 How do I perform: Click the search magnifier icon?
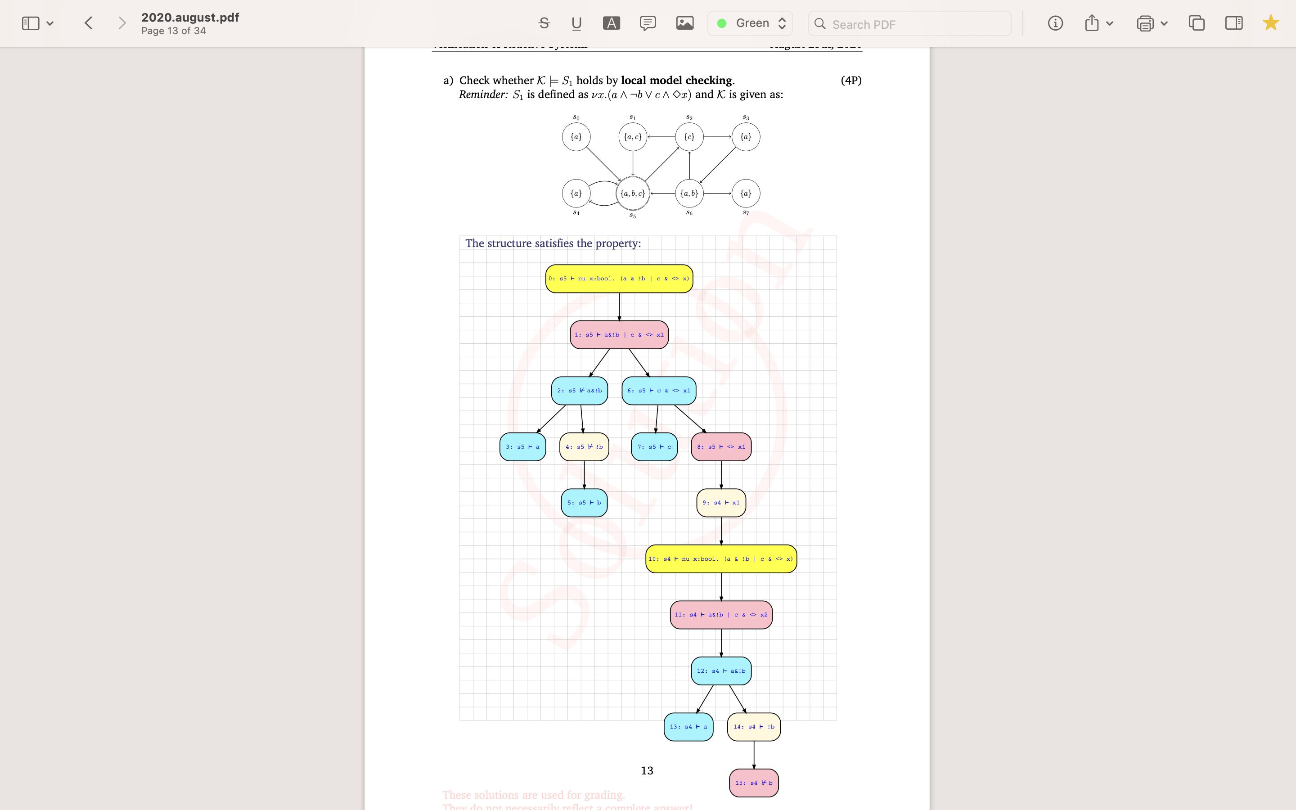819,23
